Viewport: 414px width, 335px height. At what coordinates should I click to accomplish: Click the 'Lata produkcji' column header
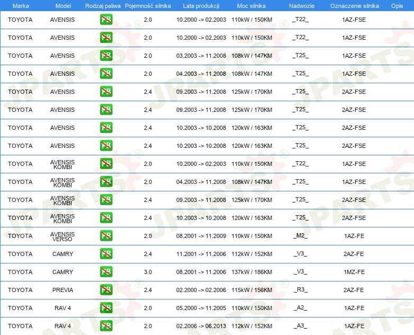201,6
